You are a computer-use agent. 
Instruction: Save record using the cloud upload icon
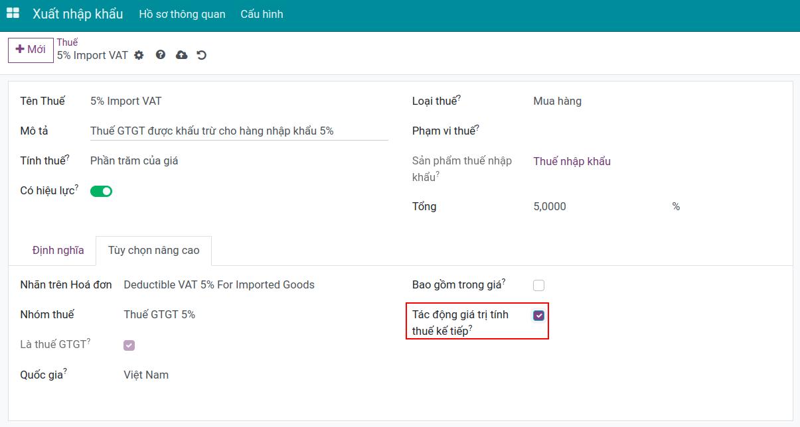point(181,55)
